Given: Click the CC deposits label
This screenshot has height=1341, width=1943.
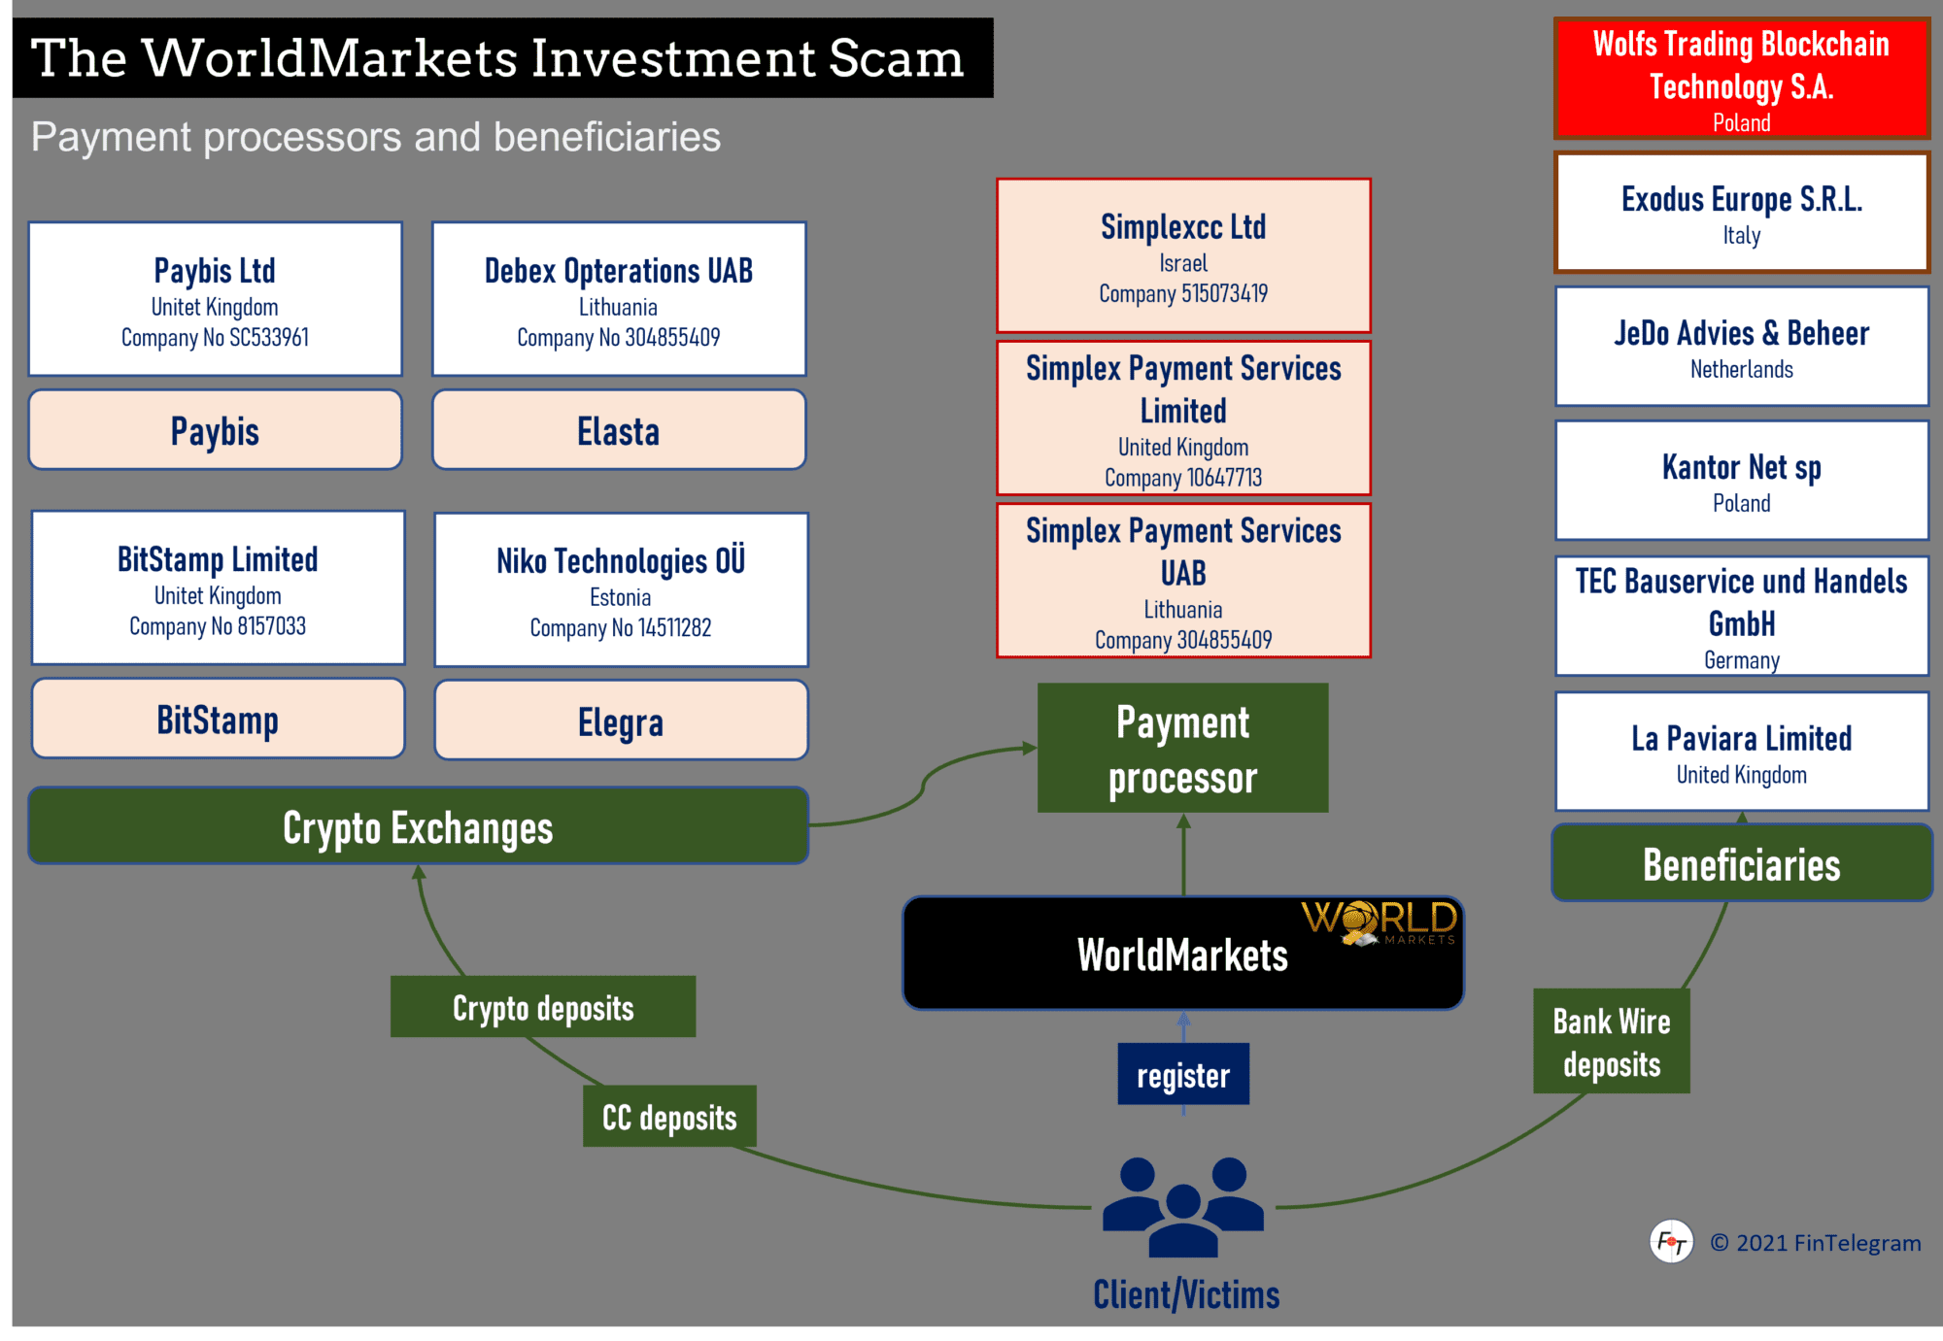Looking at the screenshot, I should [669, 1117].
